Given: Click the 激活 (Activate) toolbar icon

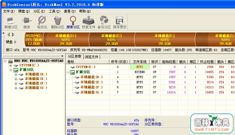Looking at the screenshot, I should click(x=26, y=22).
